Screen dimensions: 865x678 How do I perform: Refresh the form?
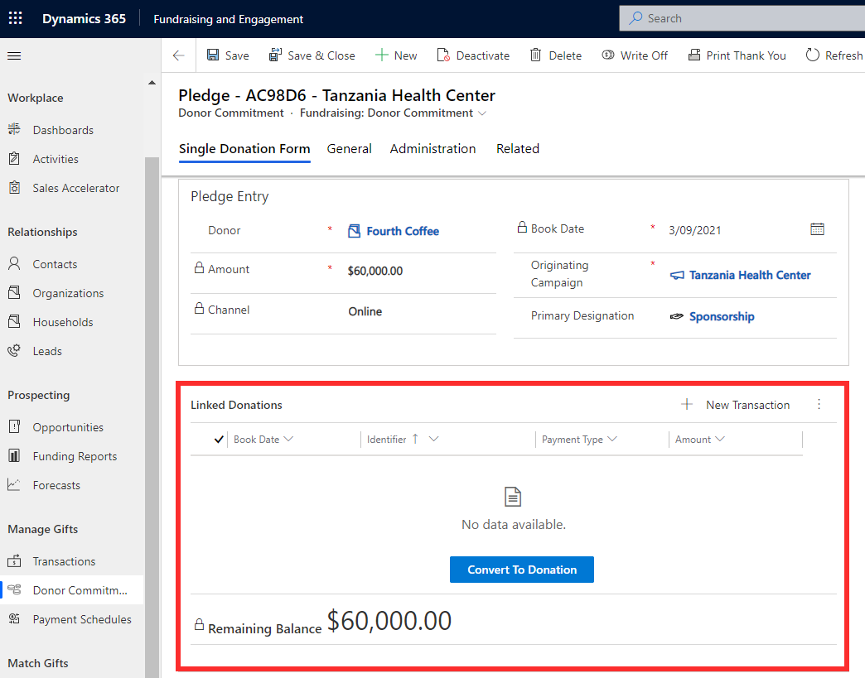pos(834,55)
